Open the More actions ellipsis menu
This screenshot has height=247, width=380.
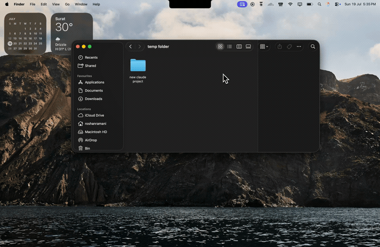299,46
